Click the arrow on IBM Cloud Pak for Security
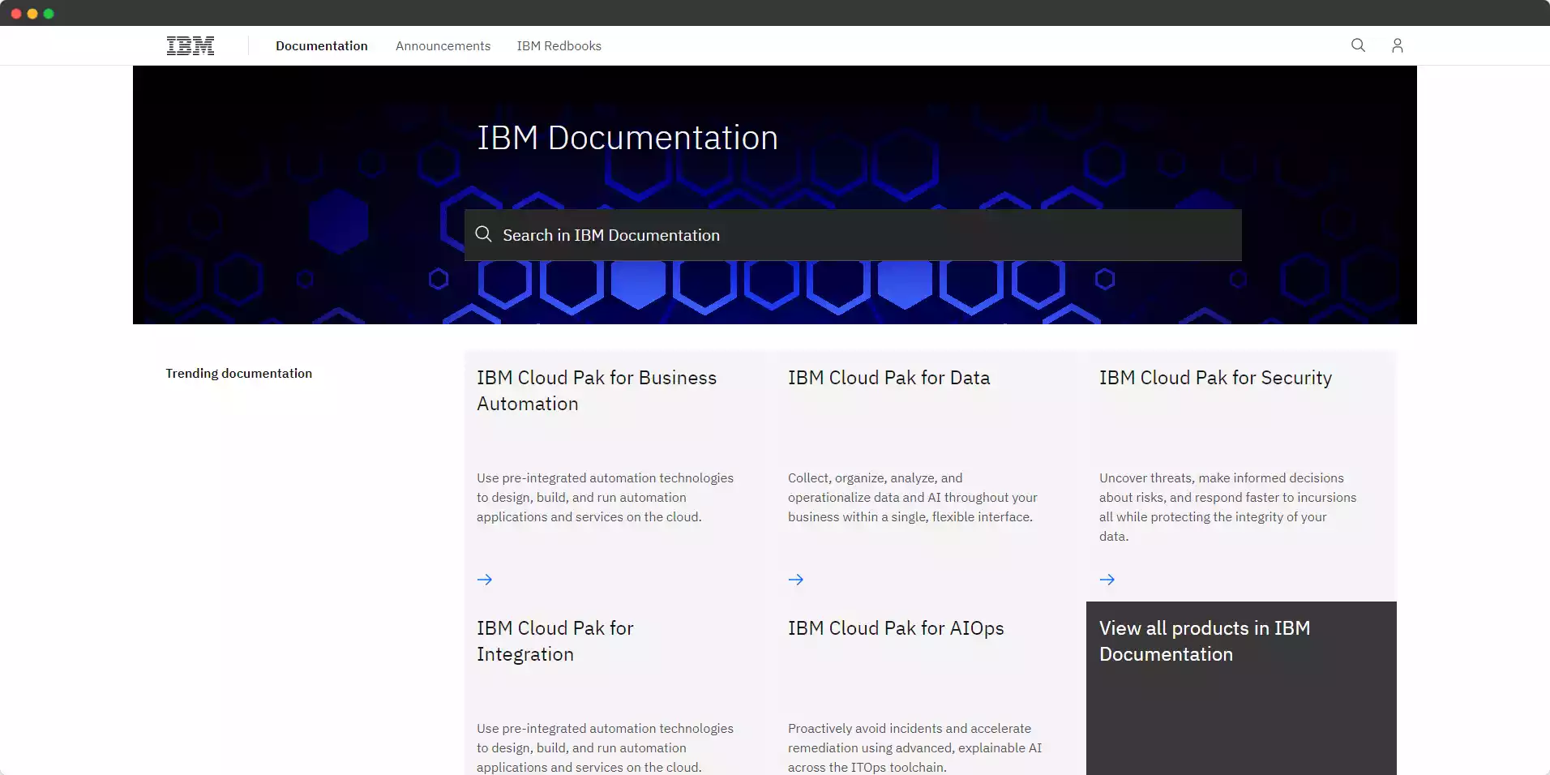1550x775 pixels. 1107,579
